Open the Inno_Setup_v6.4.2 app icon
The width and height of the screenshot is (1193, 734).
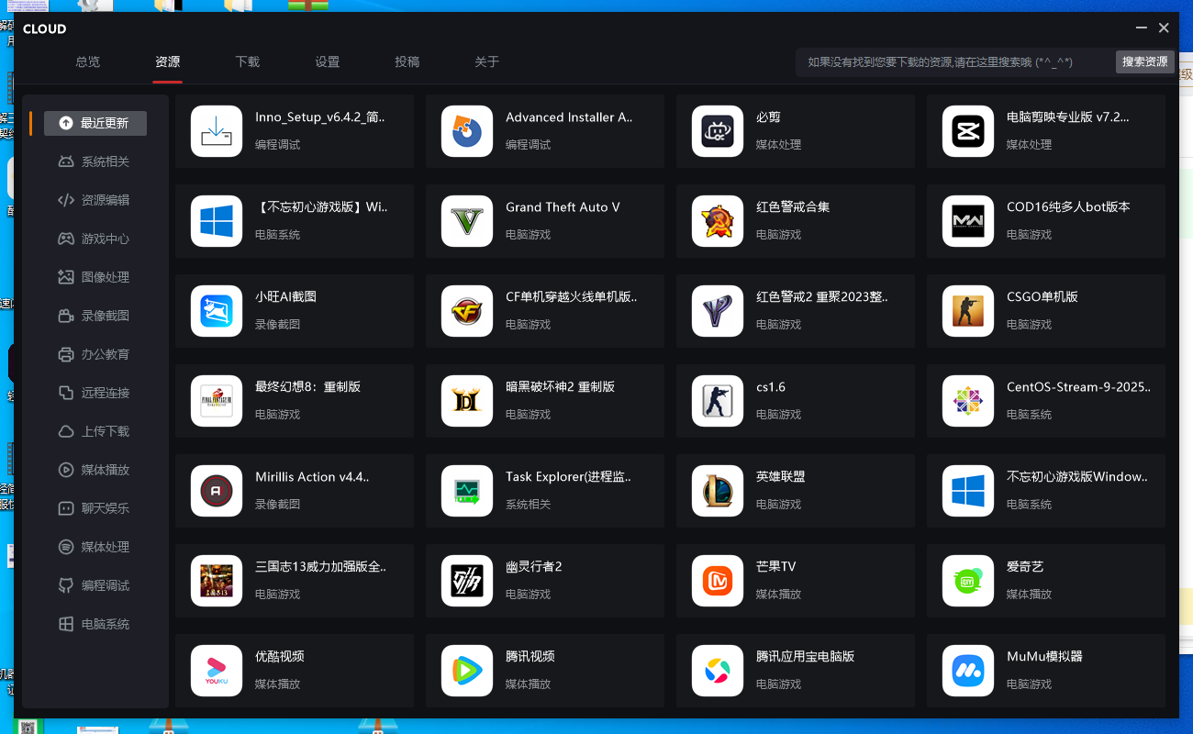pyautogui.click(x=217, y=131)
